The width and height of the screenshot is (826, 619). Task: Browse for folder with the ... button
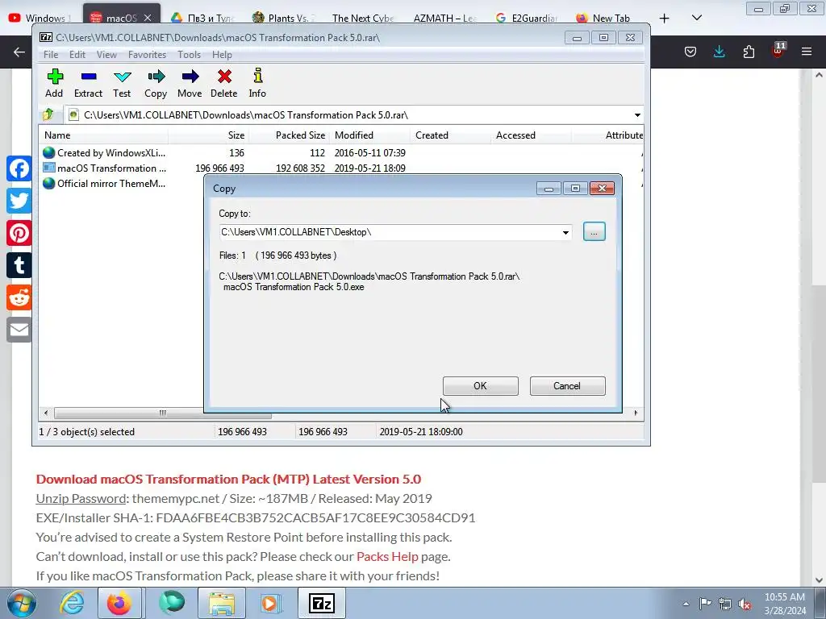point(594,231)
